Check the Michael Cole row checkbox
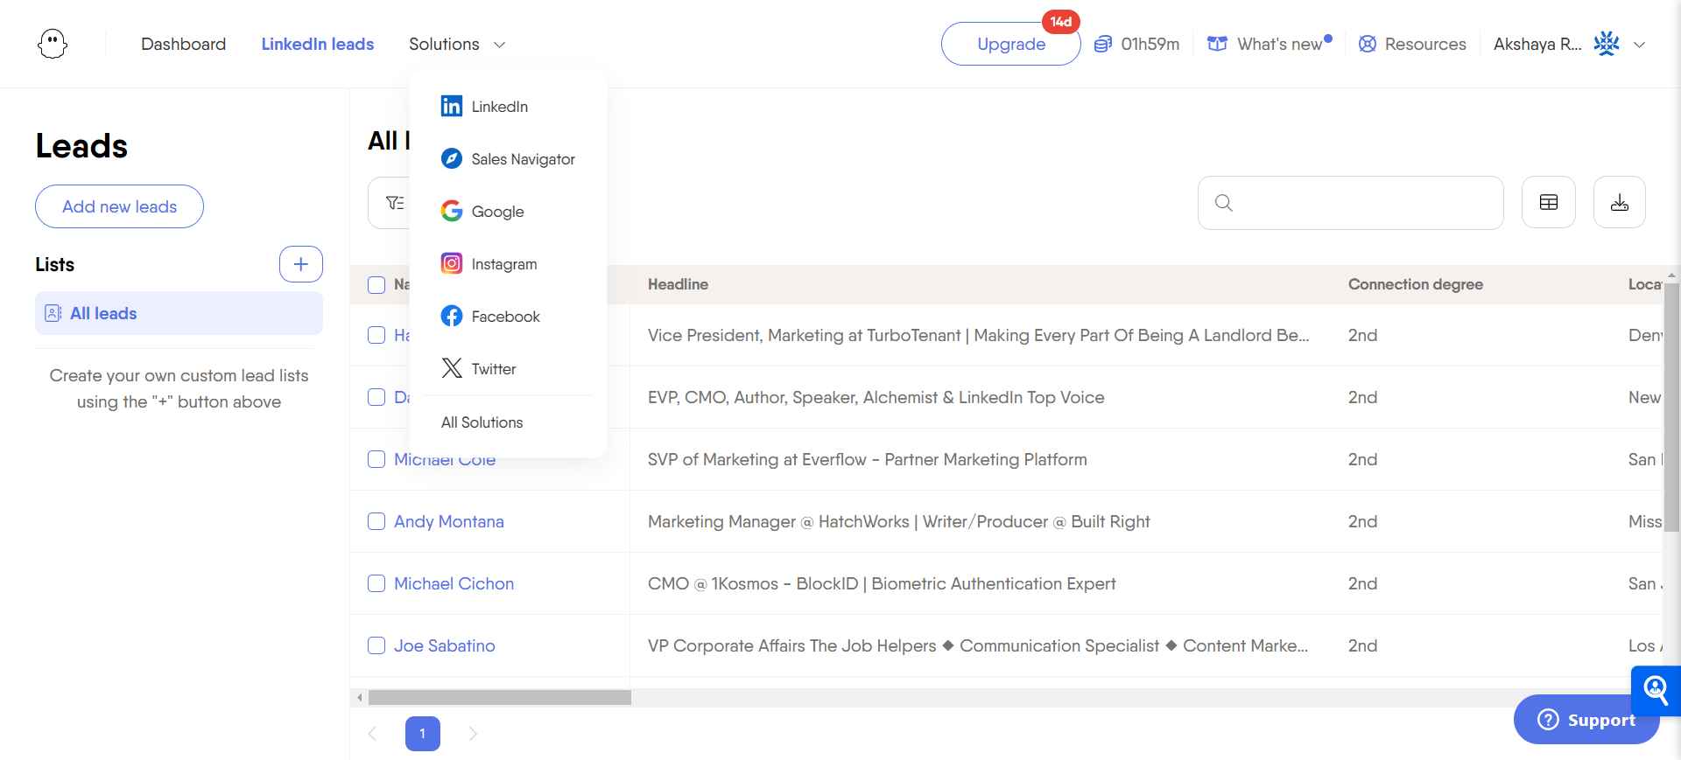Viewport: 1681px width, 760px height. click(376, 459)
